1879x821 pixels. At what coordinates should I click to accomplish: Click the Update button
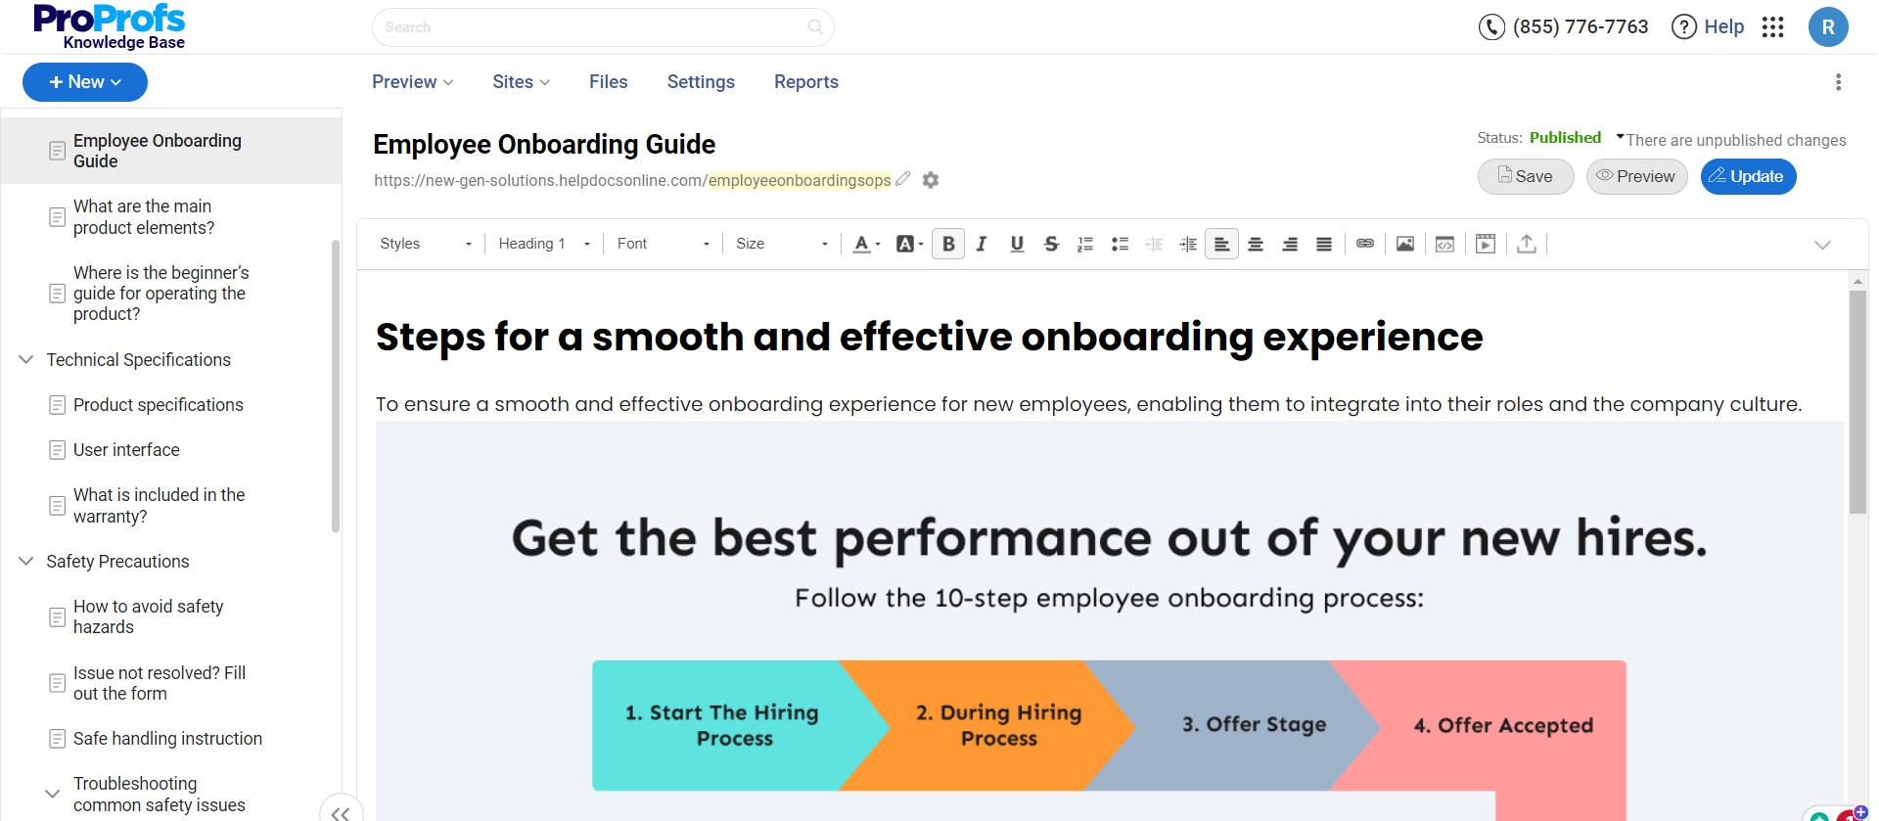point(1747,177)
